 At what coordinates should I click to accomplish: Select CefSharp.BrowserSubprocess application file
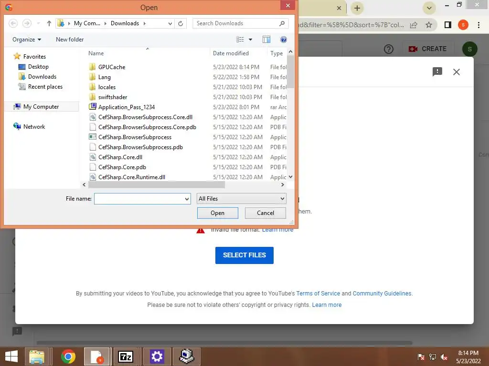[x=135, y=137]
